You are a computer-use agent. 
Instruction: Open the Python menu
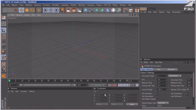click(x=115, y=5)
